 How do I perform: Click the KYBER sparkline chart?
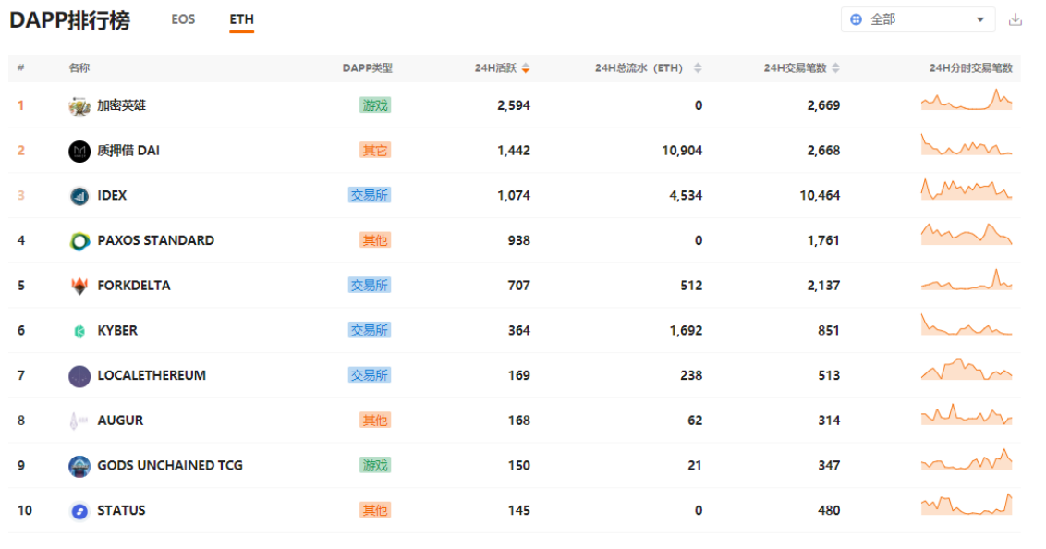(x=967, y=324)
